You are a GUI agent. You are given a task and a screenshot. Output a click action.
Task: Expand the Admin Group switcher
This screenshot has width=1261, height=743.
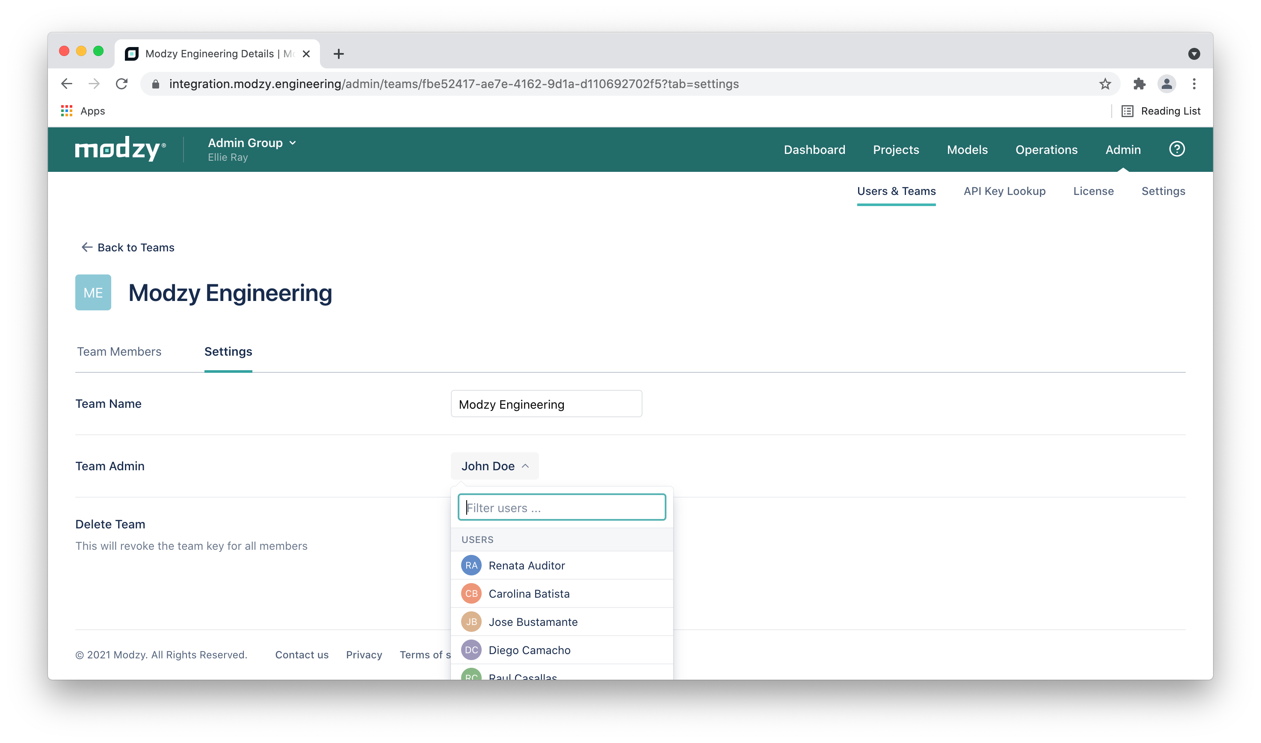252,143
